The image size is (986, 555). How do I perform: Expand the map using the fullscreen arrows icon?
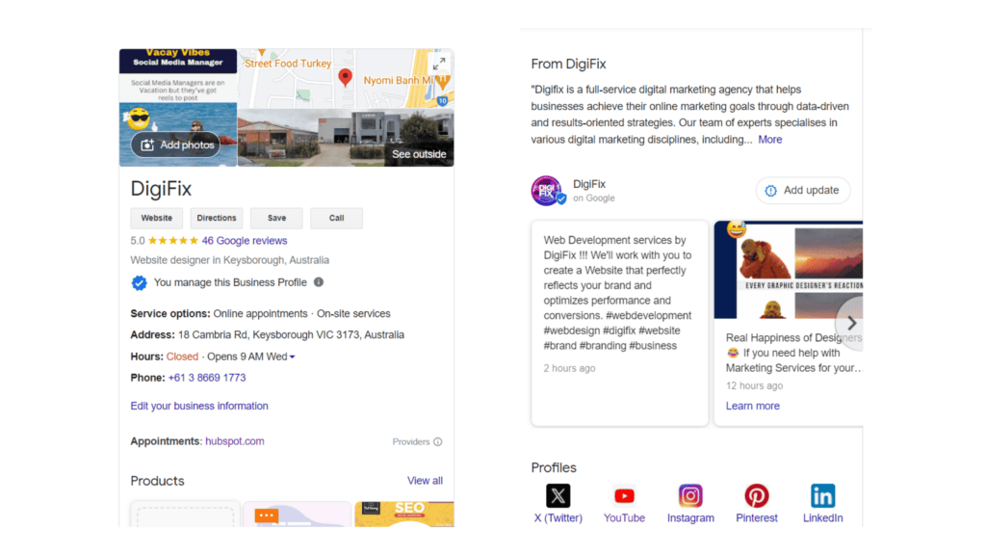click(x=440, y=63)
